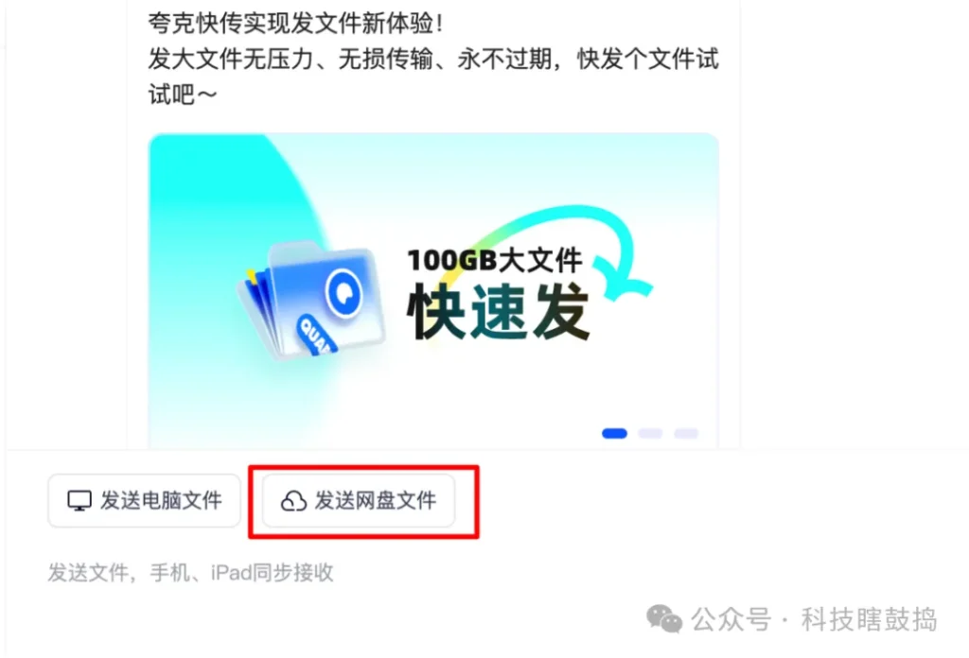Click the 快速发 headline in the banner
This screenshot has height=658, width=969.
point(498,311)
